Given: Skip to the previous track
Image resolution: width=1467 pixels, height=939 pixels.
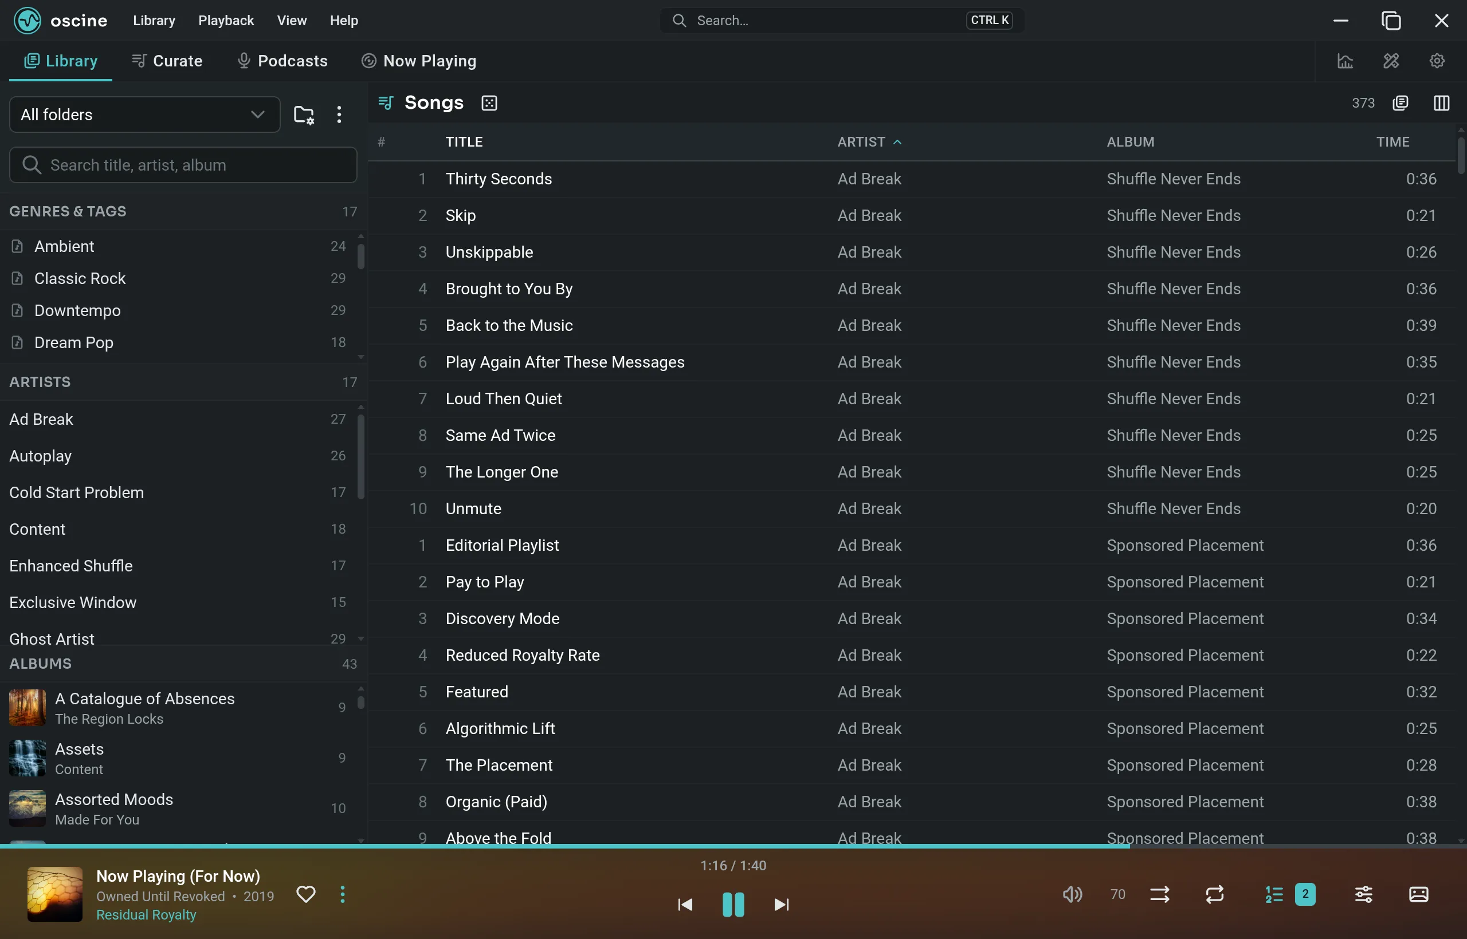Looking at the screenshot, I should tap(685, 904).
